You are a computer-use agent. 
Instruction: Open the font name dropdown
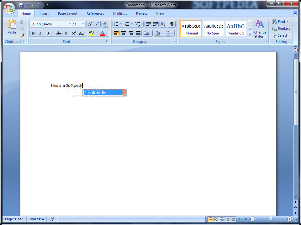coord(70,24)
